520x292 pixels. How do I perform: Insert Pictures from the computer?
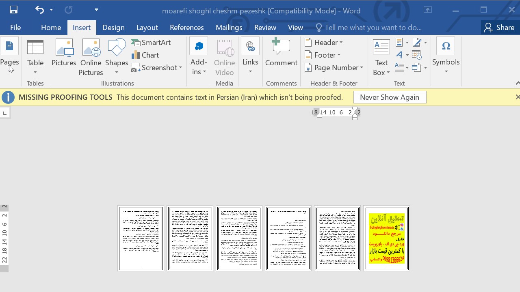64,53
